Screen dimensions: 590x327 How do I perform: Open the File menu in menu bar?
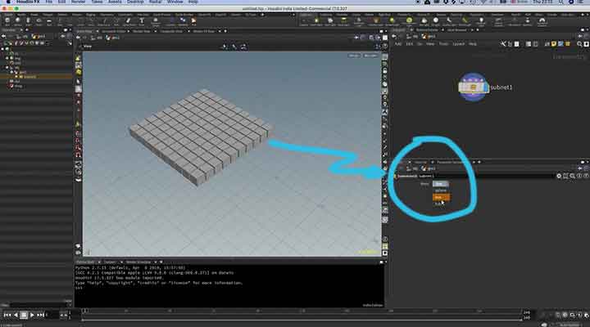point(49,2)
